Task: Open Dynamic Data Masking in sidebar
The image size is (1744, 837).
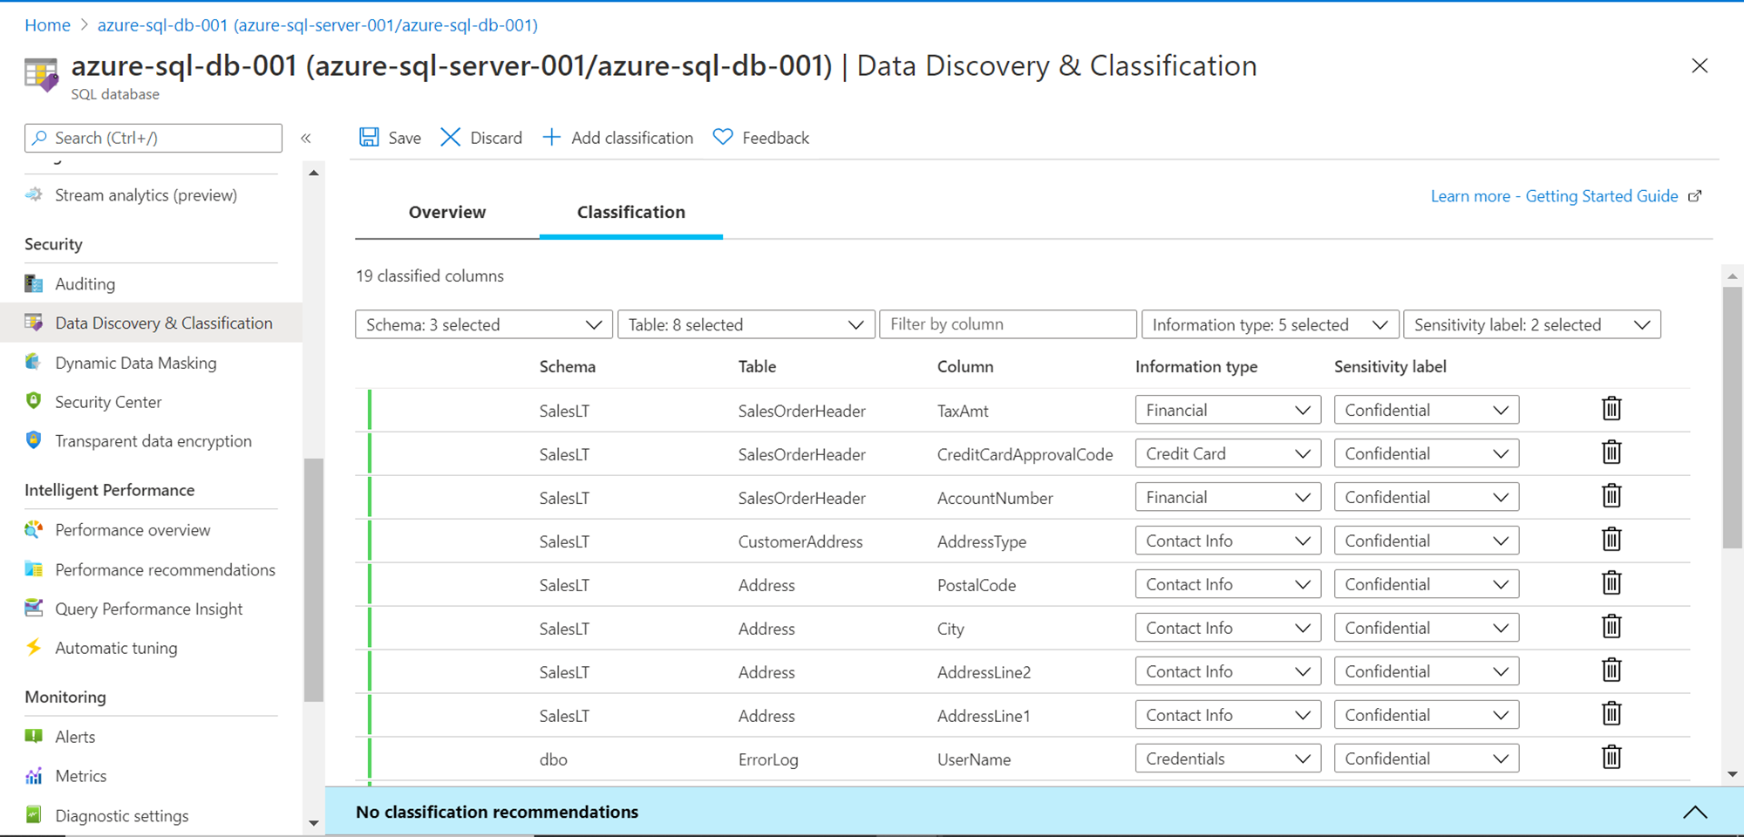Action: point(135,363)
